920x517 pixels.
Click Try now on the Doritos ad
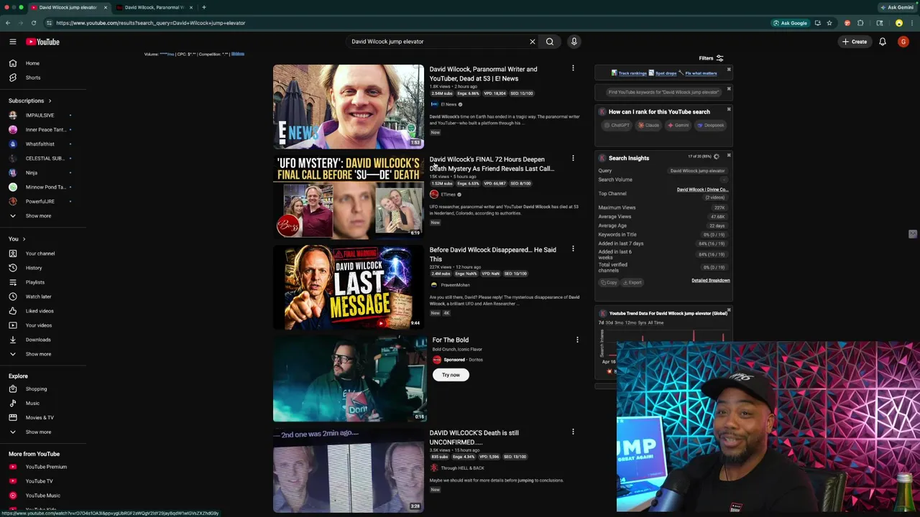coord(451,375)
